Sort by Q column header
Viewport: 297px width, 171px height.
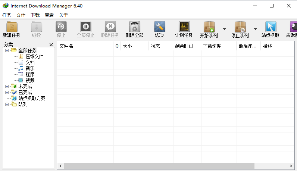pos(117,46)
